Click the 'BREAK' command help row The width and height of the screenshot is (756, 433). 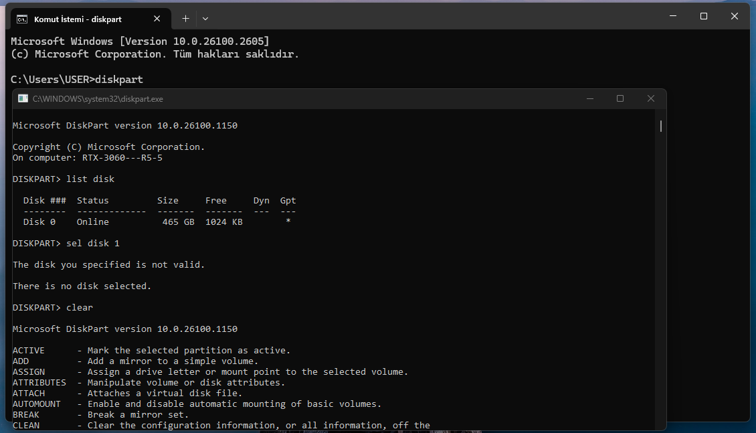coord(101,415)
